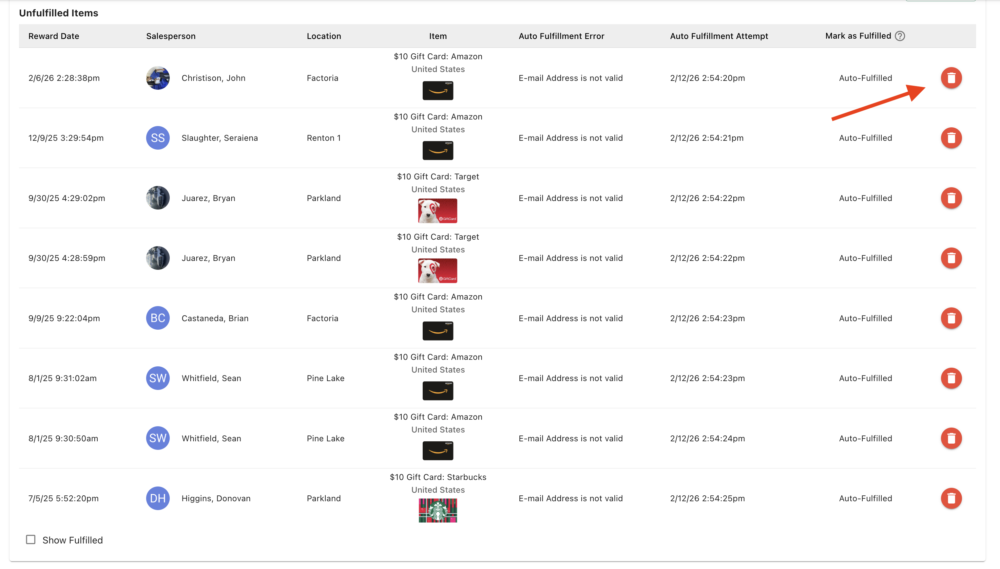Open Mark as Fulfilled help icon

pyautogui.click(x=899, y=36)
